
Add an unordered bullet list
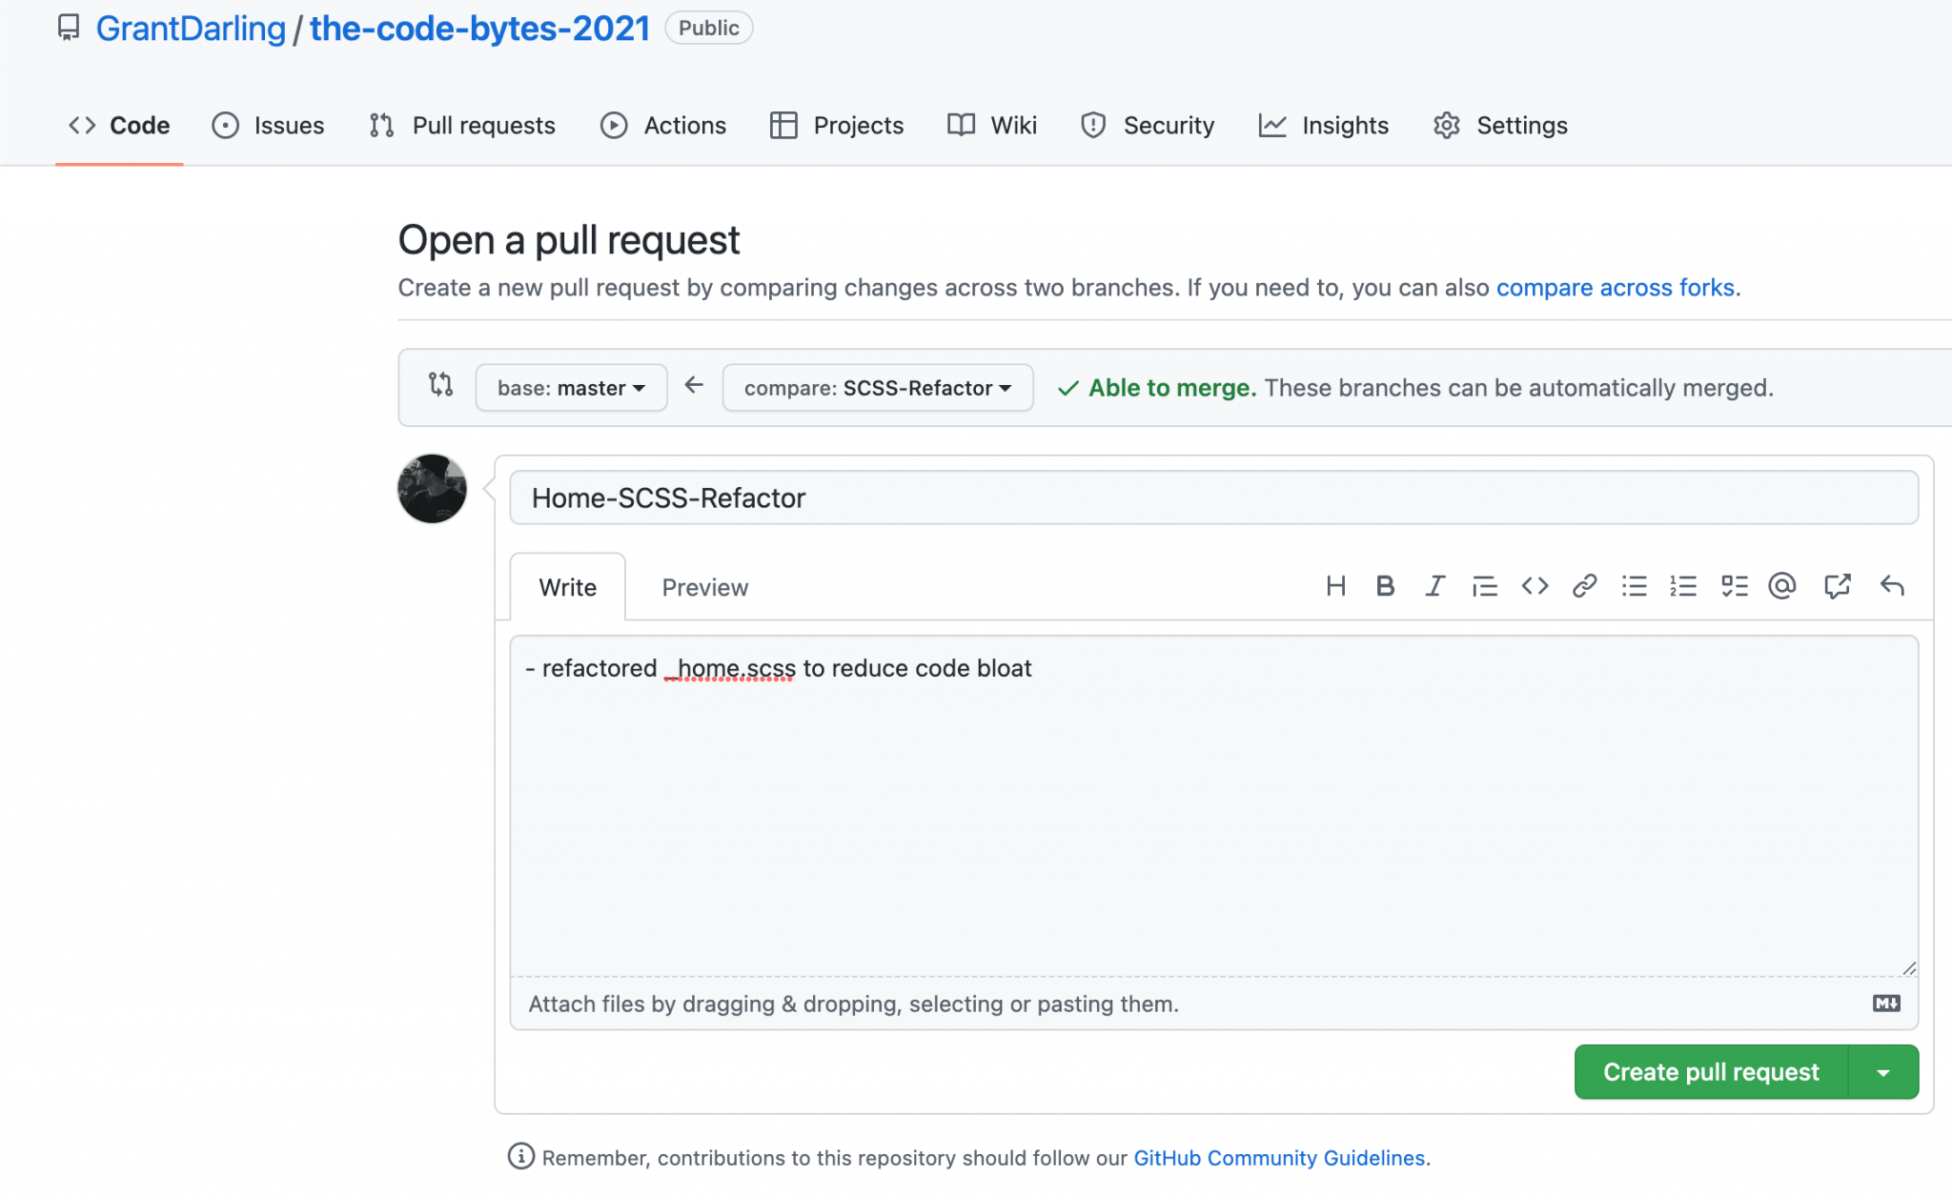point(1634,586)
